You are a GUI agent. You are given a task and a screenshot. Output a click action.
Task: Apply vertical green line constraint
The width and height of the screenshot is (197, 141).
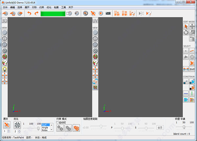tap(192, 94)
